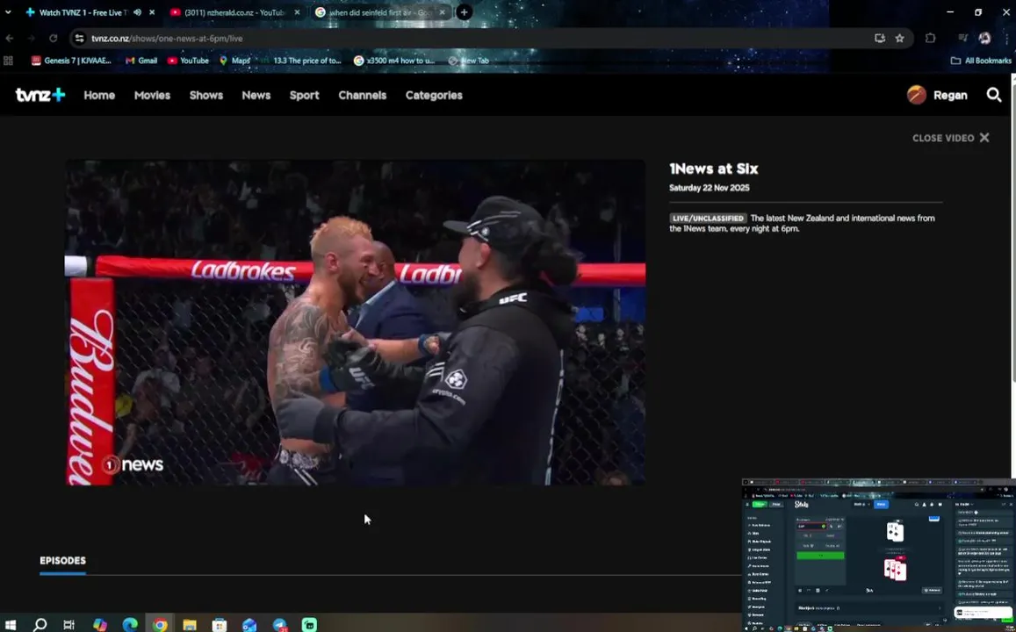The height and width of the screenshot is (632, 1016).
Task: Mute the TVNZ tab's audio speaker icon
Action: point(137,12)
